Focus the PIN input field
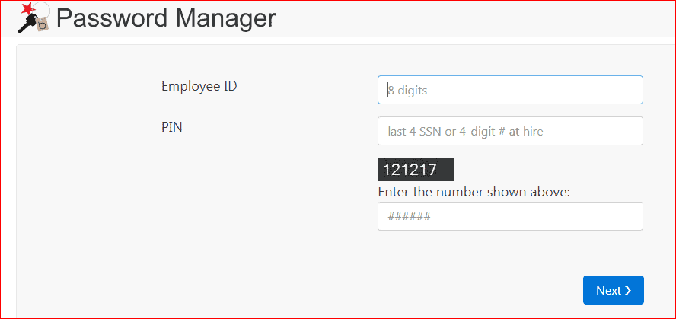Image resolution: width=676 pixels, height=319 pixels. point(511,131)
